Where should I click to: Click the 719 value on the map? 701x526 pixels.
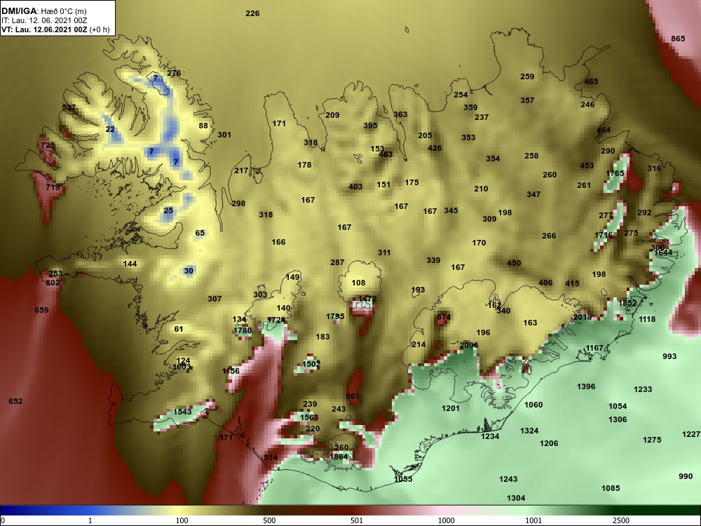53,187
